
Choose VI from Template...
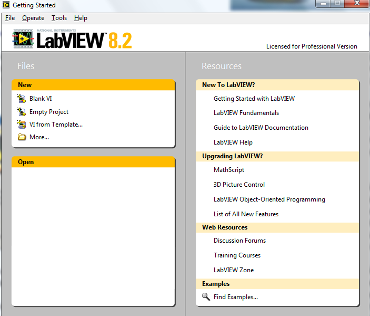56,125
